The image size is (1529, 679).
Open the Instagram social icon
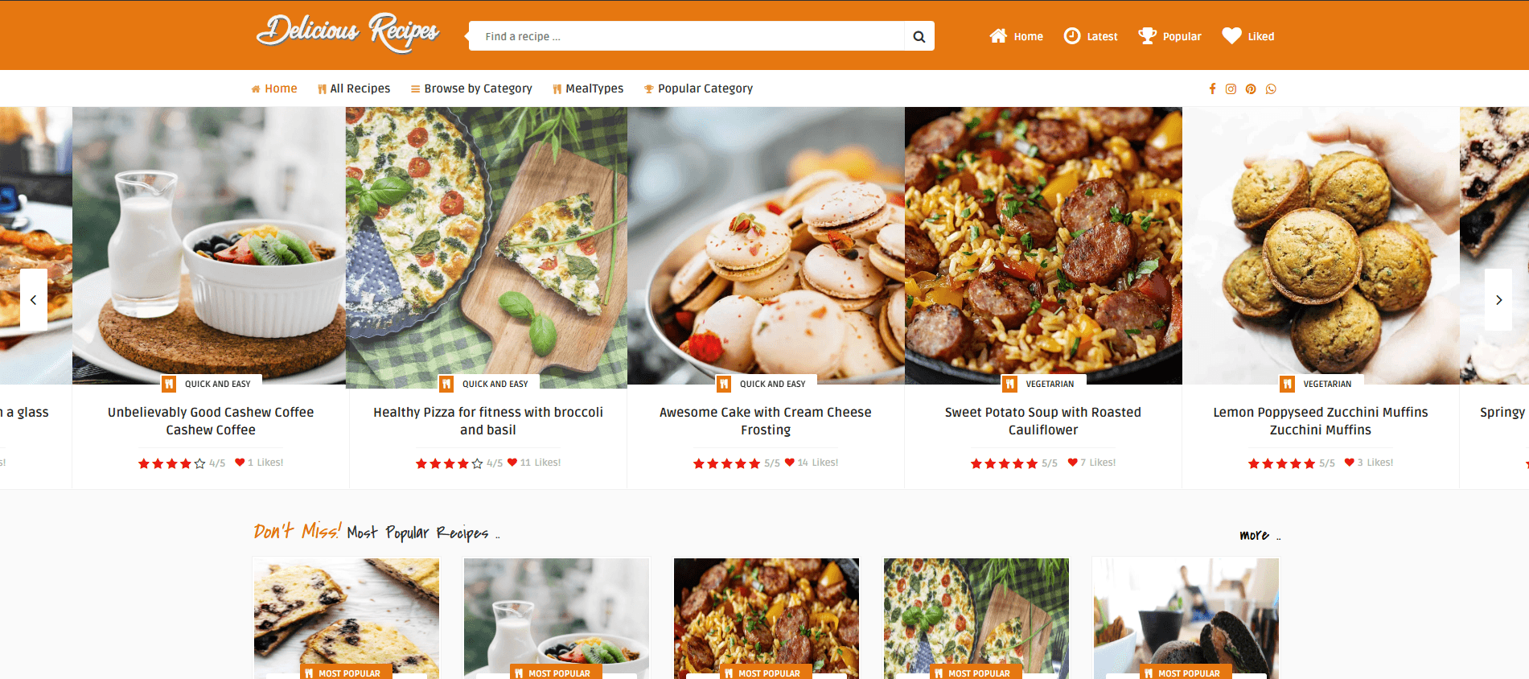click(1231, 88)
